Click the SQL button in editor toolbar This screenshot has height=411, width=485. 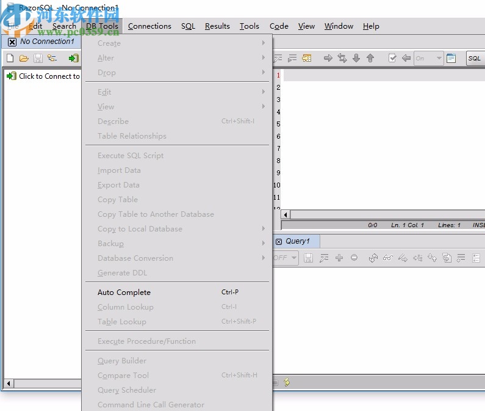point(475,58)
